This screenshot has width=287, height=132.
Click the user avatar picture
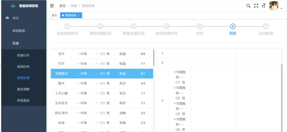click(x=274, y=6)
